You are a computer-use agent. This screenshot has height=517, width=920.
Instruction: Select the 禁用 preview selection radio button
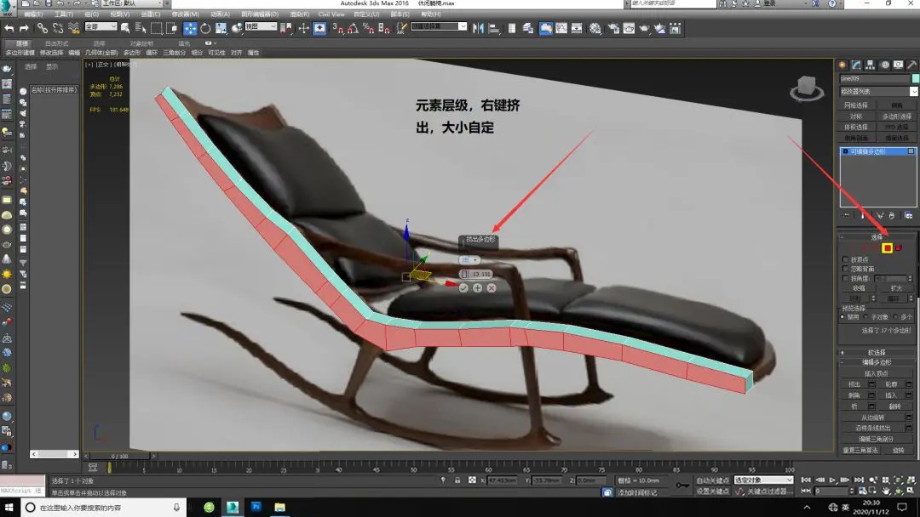click(843, 317)
